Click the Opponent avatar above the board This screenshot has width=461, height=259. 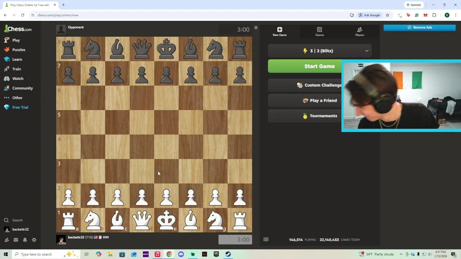click(61, 29)
